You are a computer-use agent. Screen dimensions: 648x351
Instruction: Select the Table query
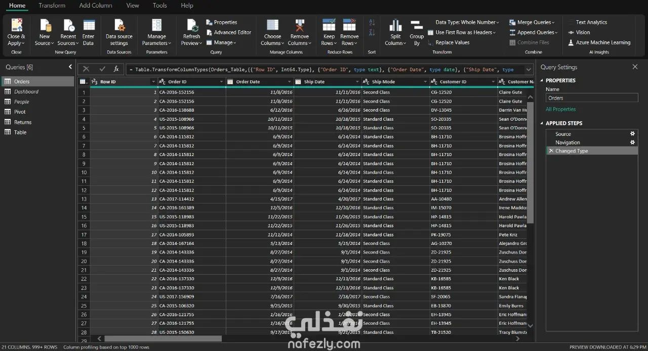37,132
